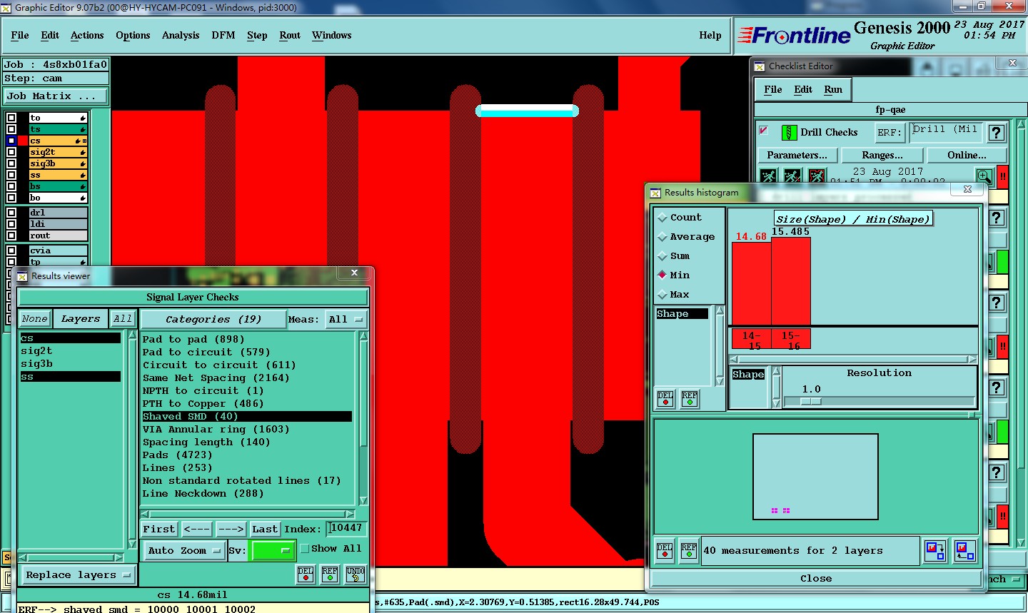Click the Online... button
This screenshot has width=1028, height=613.
coord(967,155)
